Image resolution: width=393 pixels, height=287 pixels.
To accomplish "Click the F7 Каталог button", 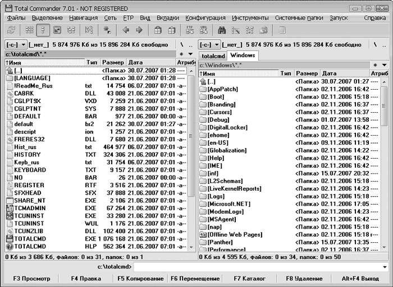I will 250,279.
